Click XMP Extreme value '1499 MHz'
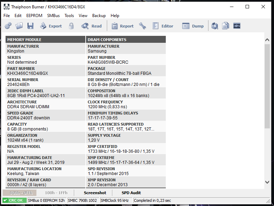This screenshot has width=274, height=206. click(97, 163)
